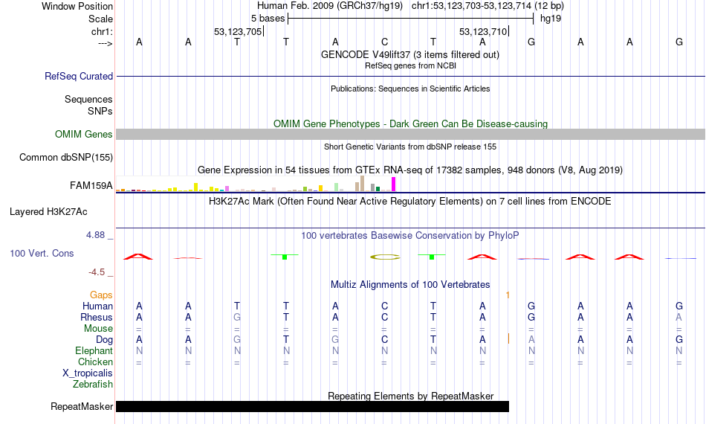This screenshot has width=706, height=424.
Task: Click the C base in the top sequence row
Action: 384,42
